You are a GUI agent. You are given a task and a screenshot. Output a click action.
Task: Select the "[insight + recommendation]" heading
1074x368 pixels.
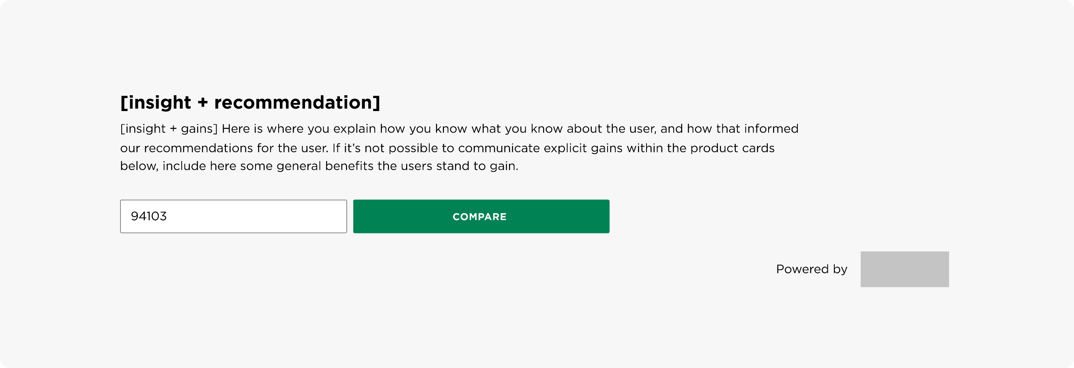250,103
